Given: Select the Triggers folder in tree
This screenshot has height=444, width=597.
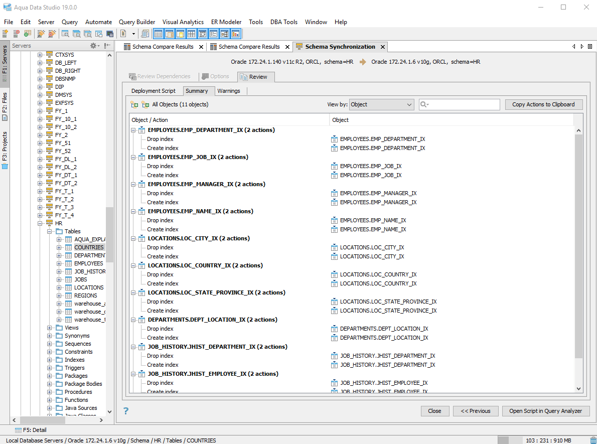Looking at the screenshot, I should tap(75, 368).
